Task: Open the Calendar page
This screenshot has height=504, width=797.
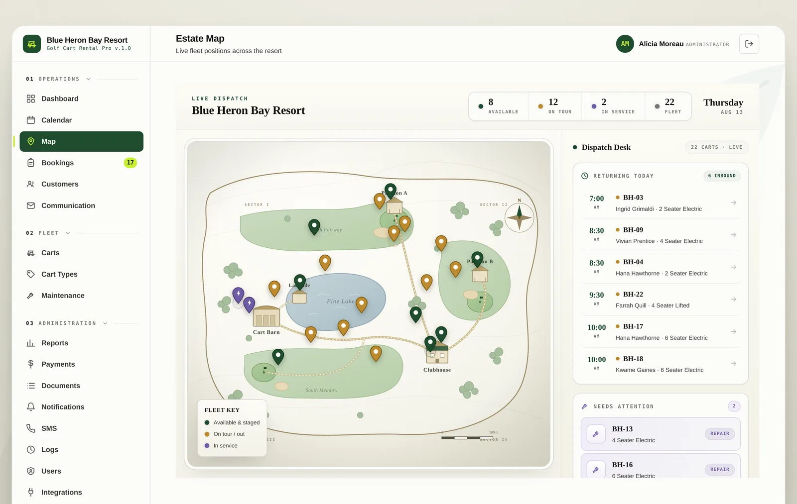Action: [x=81, y=120]
